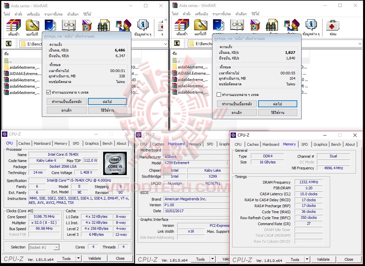Expand toolbar overflow chevron in left WinRAR

166,20
